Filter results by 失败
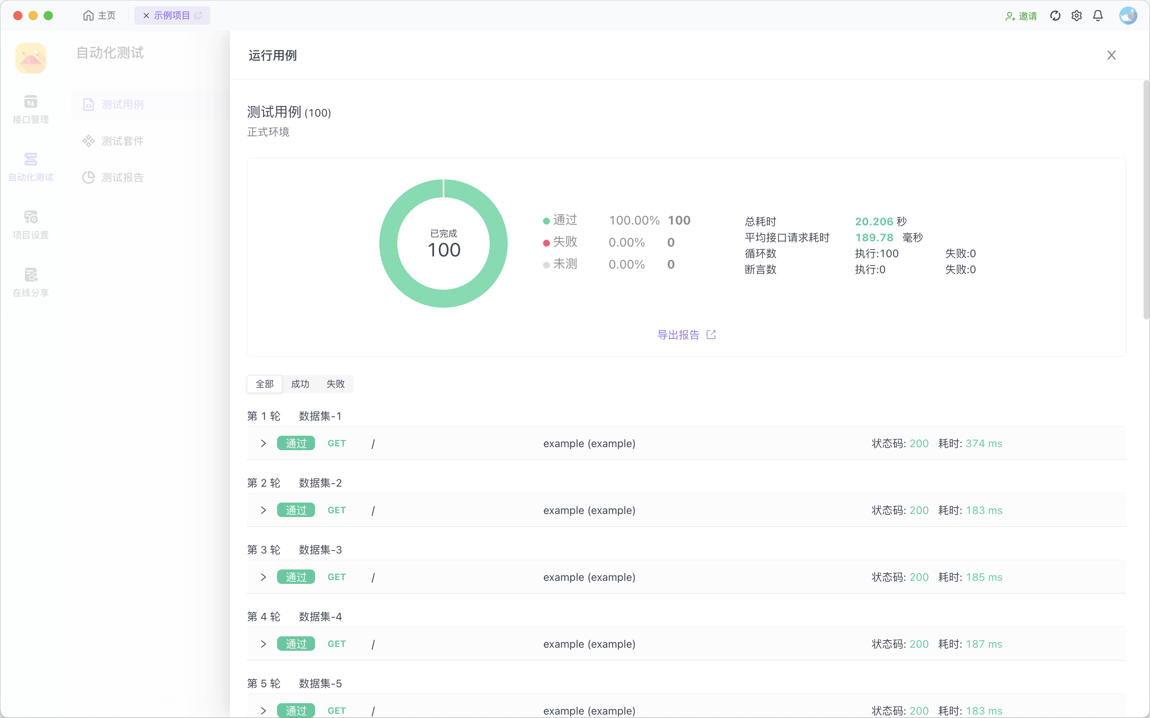This screenshot has height=718, width=1150. pos(335,384)
